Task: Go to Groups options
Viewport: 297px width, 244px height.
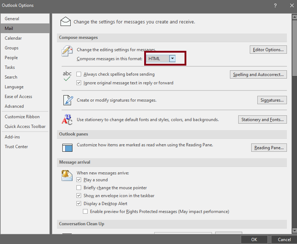Action: (x=25, y=48)
